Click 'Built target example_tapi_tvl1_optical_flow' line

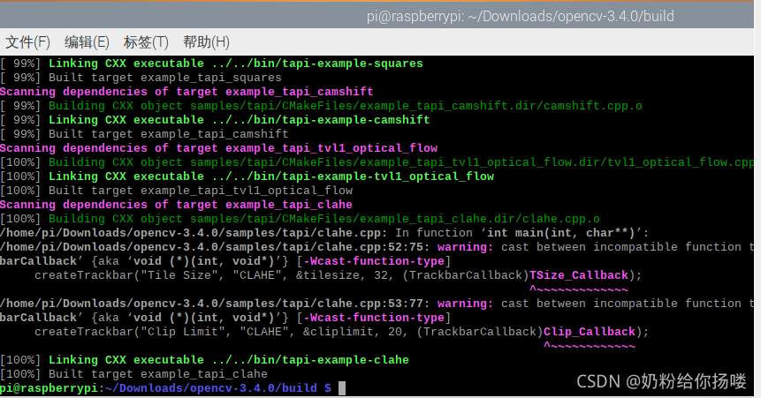pyautogui.click(x=177, y=190)
